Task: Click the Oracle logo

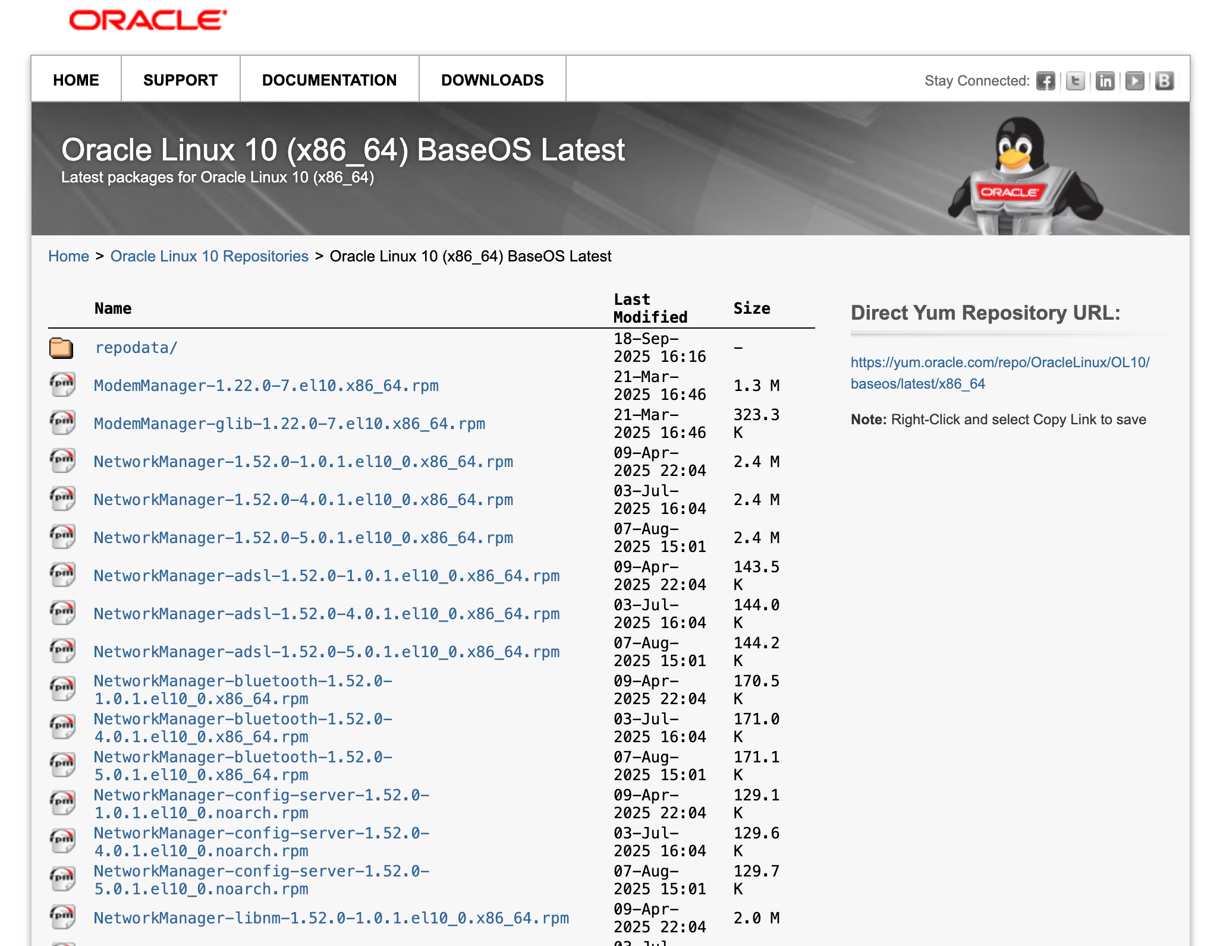Action: tap(148, 20)
